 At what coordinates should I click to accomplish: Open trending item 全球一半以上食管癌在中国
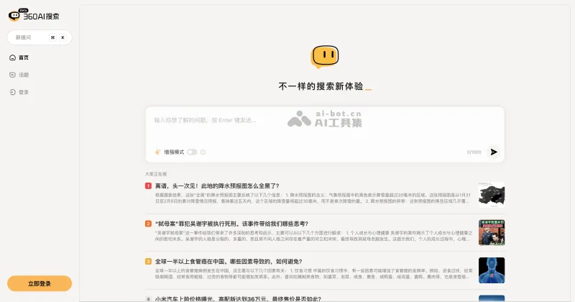[x=229, y=262]
